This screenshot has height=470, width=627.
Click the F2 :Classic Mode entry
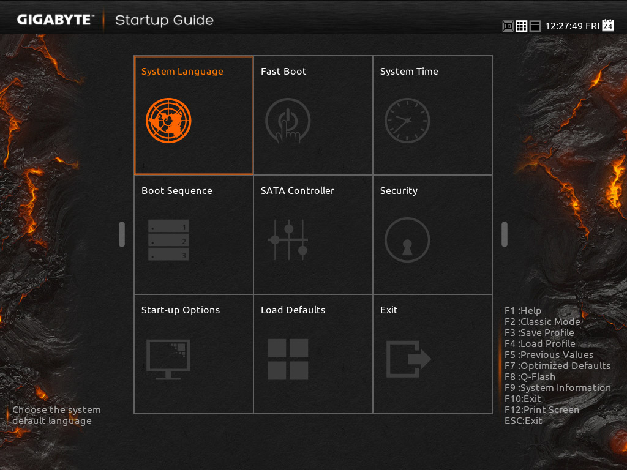[x=543, y=322]
